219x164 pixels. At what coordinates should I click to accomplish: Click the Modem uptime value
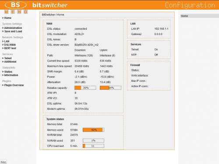[81, 109]
